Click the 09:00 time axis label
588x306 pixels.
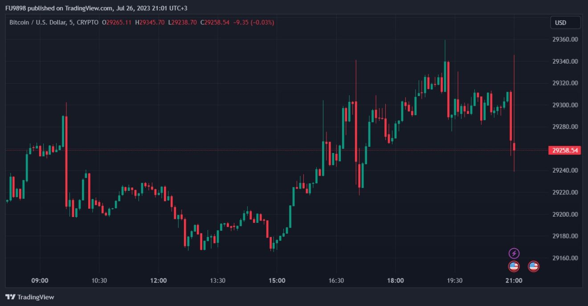click(40, 281)
